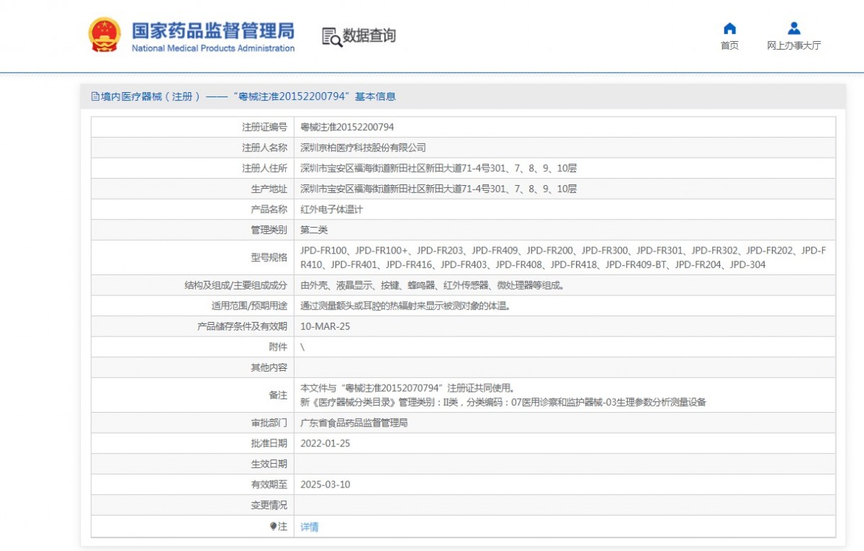This screenshot has height=551, width=864.
Task: Click the 适用范围 intended use description
Action: tap(405, 305)
